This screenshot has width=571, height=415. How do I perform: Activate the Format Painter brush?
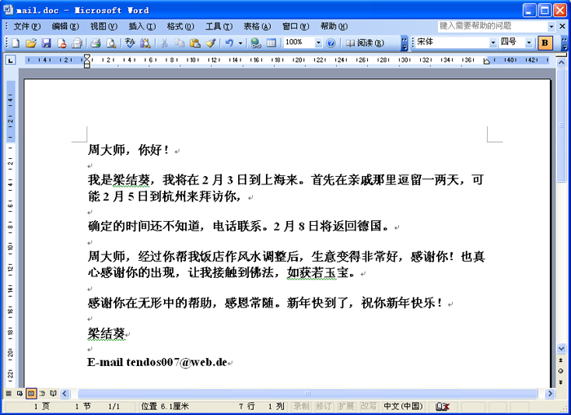click(210, 43)
